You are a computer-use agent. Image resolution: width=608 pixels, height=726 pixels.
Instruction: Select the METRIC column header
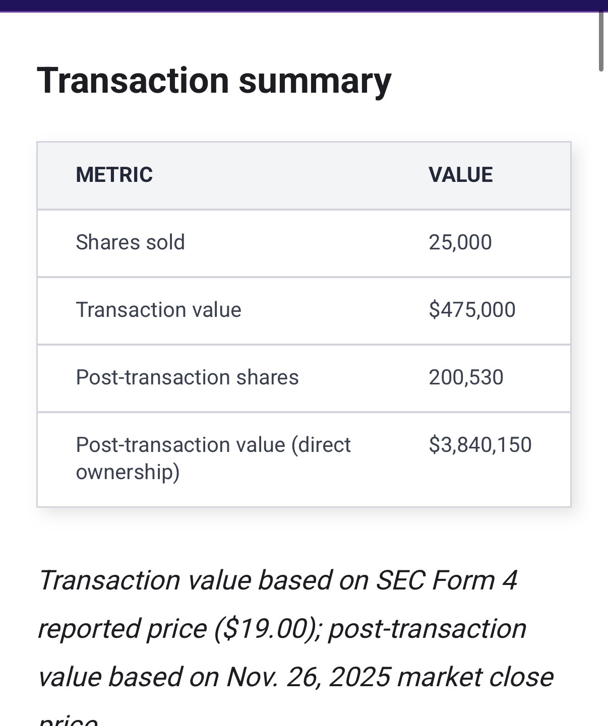click(x=114, y=175)
